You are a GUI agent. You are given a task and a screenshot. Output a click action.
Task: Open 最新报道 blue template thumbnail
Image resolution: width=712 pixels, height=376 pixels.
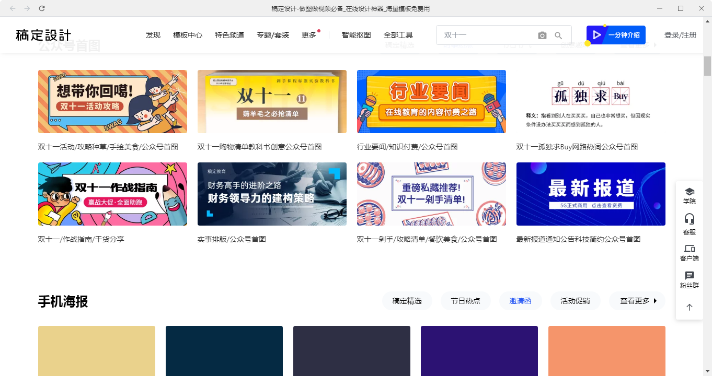(591, 194)
